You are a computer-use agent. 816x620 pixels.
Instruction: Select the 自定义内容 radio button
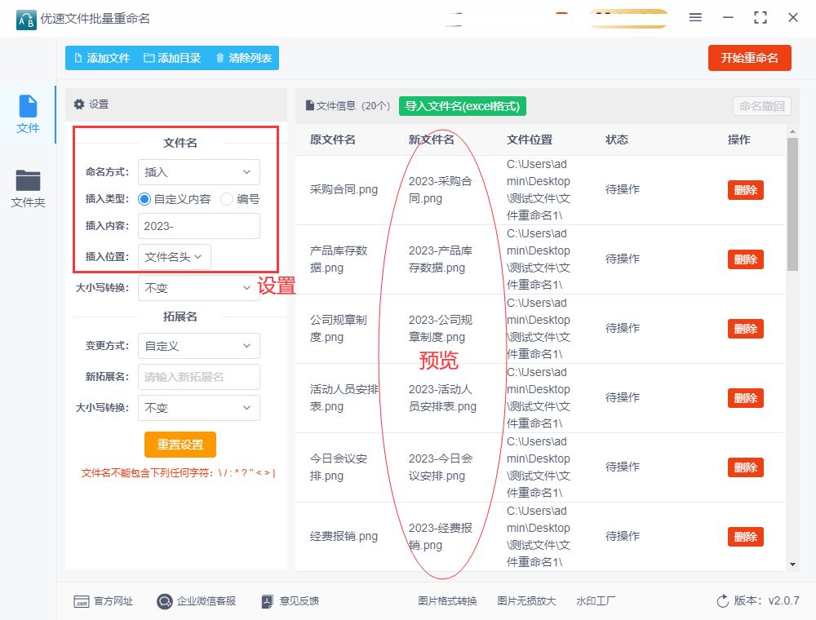click(145, 199)
